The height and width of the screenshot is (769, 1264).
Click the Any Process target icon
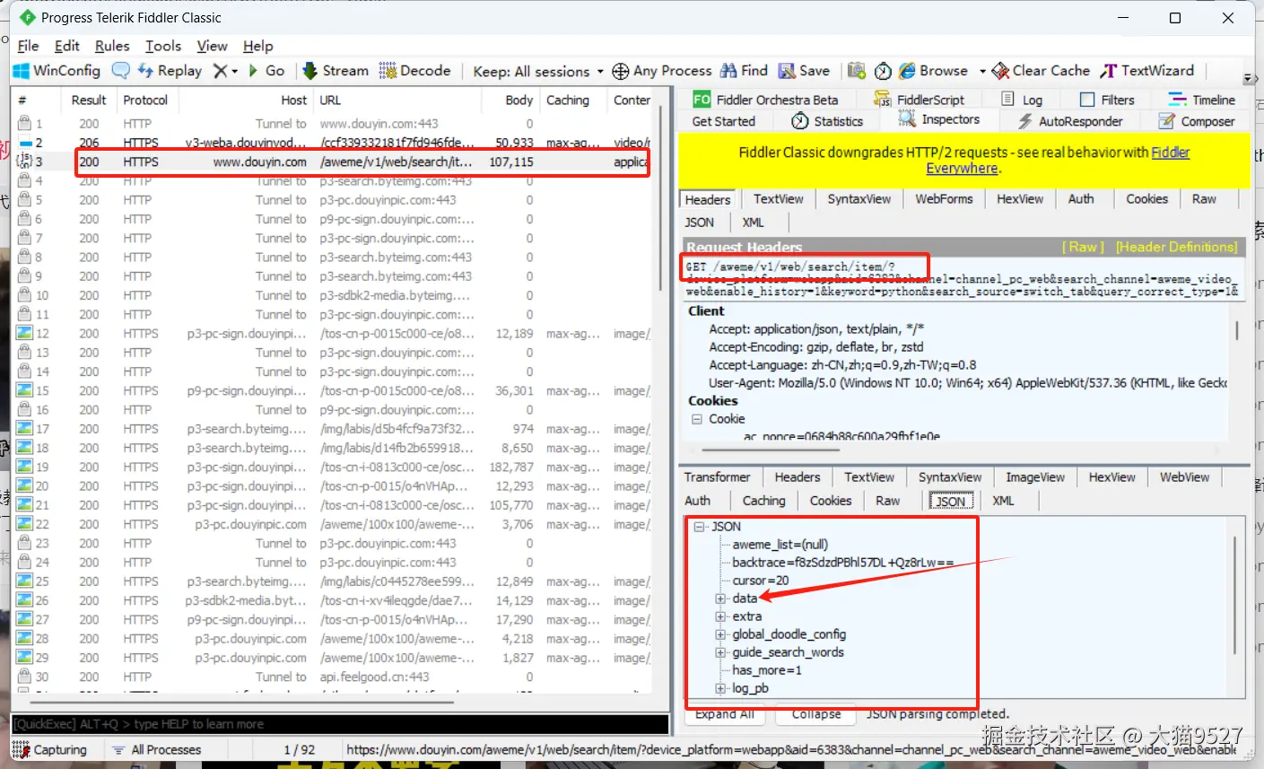point(620,71)
